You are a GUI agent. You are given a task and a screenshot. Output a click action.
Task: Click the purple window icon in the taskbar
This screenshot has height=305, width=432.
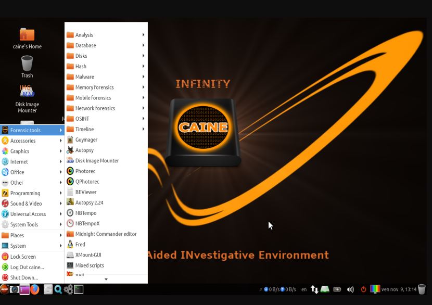click(24, 289)
